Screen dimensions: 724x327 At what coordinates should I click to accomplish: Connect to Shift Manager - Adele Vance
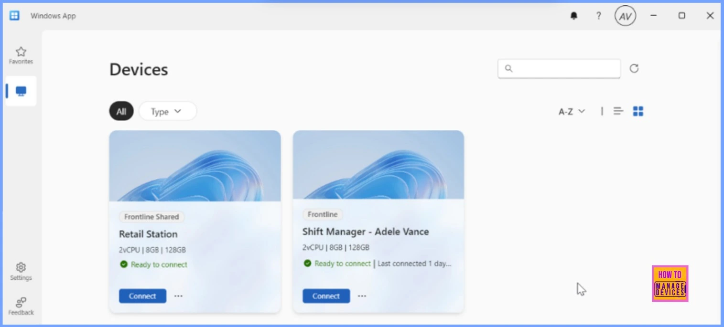pos(326,296)
